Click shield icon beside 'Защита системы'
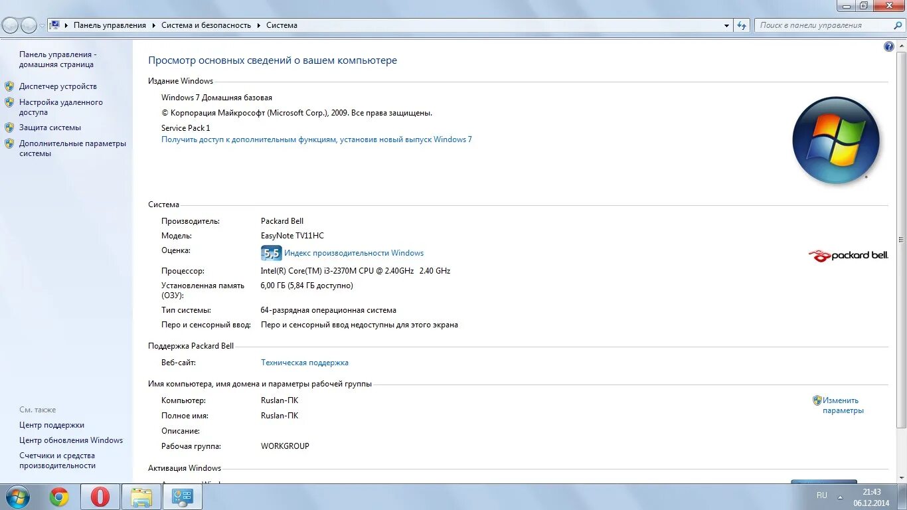This screenshot has height=510, width=907. 9,127
